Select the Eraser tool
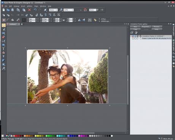Image resolution: width=175 pixels, height=140 pixels. [x=3, y=37]
